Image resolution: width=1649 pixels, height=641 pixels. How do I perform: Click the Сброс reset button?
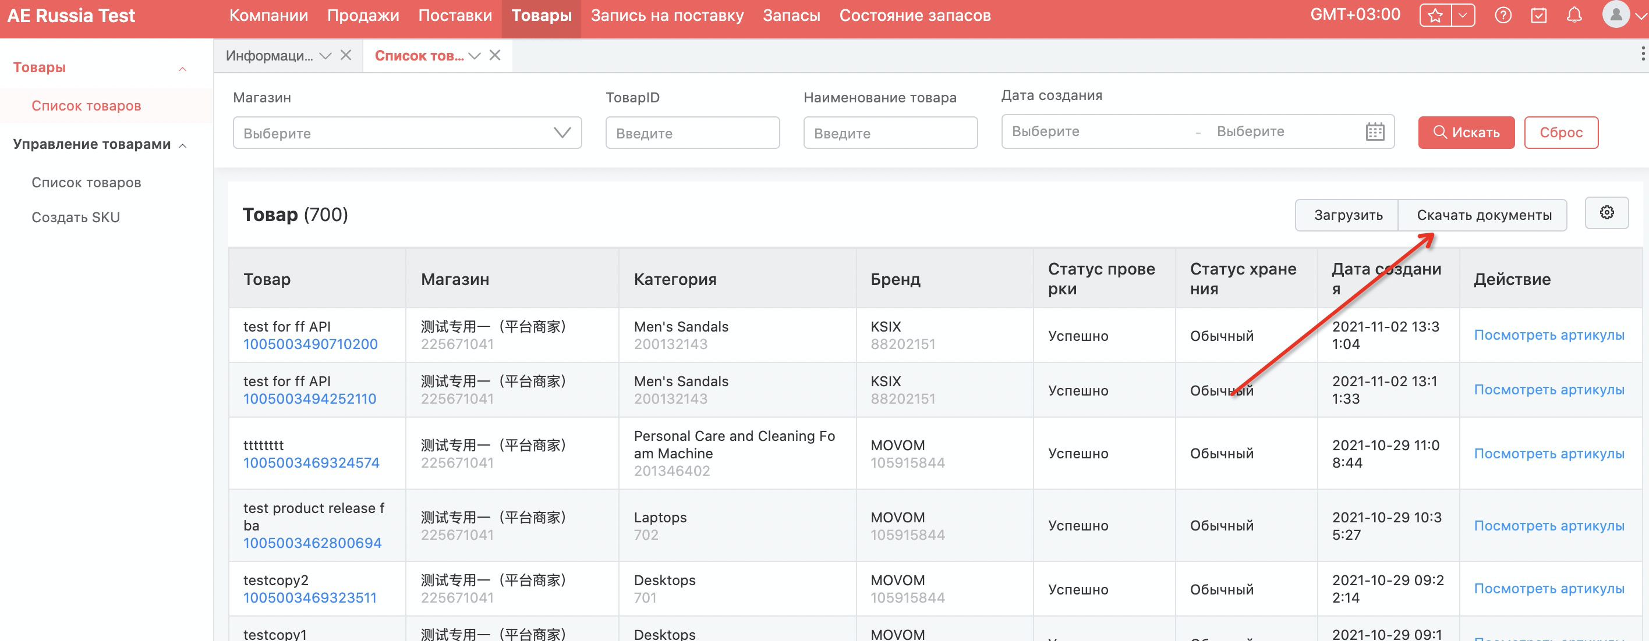[x=1560, y=133]
